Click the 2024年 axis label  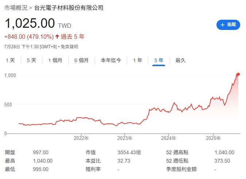[x=168, y=138]
